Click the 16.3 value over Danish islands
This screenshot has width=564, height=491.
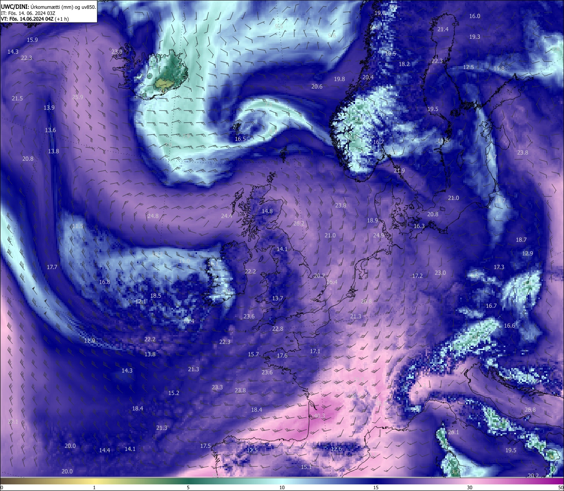coord(419,226)
